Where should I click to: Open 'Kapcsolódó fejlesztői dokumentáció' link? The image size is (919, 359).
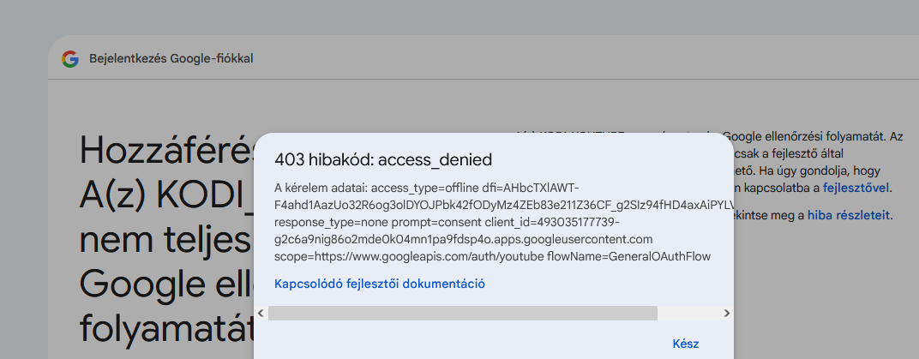coord(379,284)
